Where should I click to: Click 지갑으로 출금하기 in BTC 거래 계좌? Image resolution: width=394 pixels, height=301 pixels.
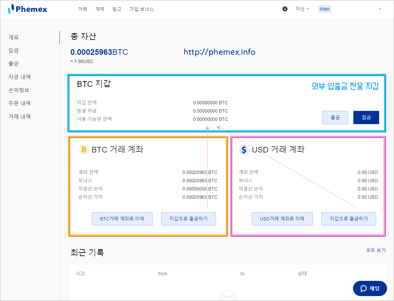(189, 219)
